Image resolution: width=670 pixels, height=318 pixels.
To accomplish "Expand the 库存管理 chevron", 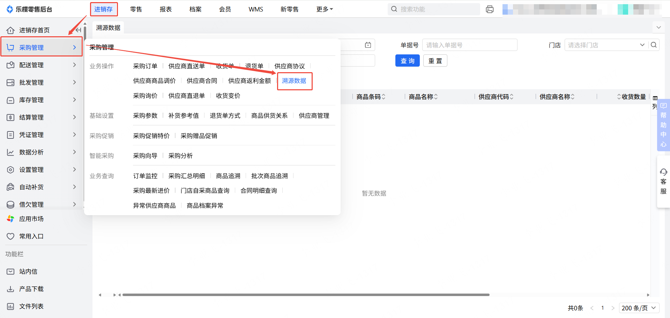I will (74, 100).
